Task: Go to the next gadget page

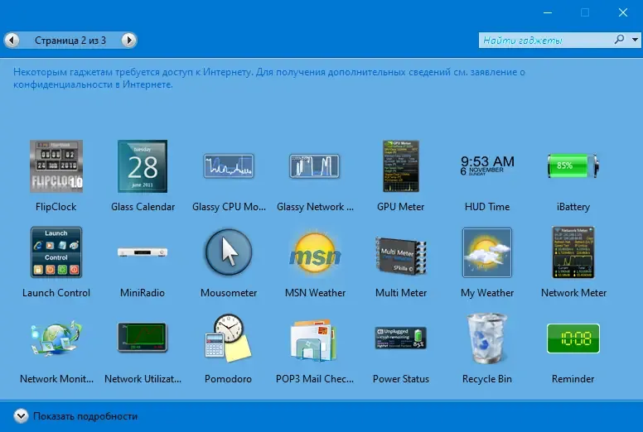Action: [x=128, y=40]
